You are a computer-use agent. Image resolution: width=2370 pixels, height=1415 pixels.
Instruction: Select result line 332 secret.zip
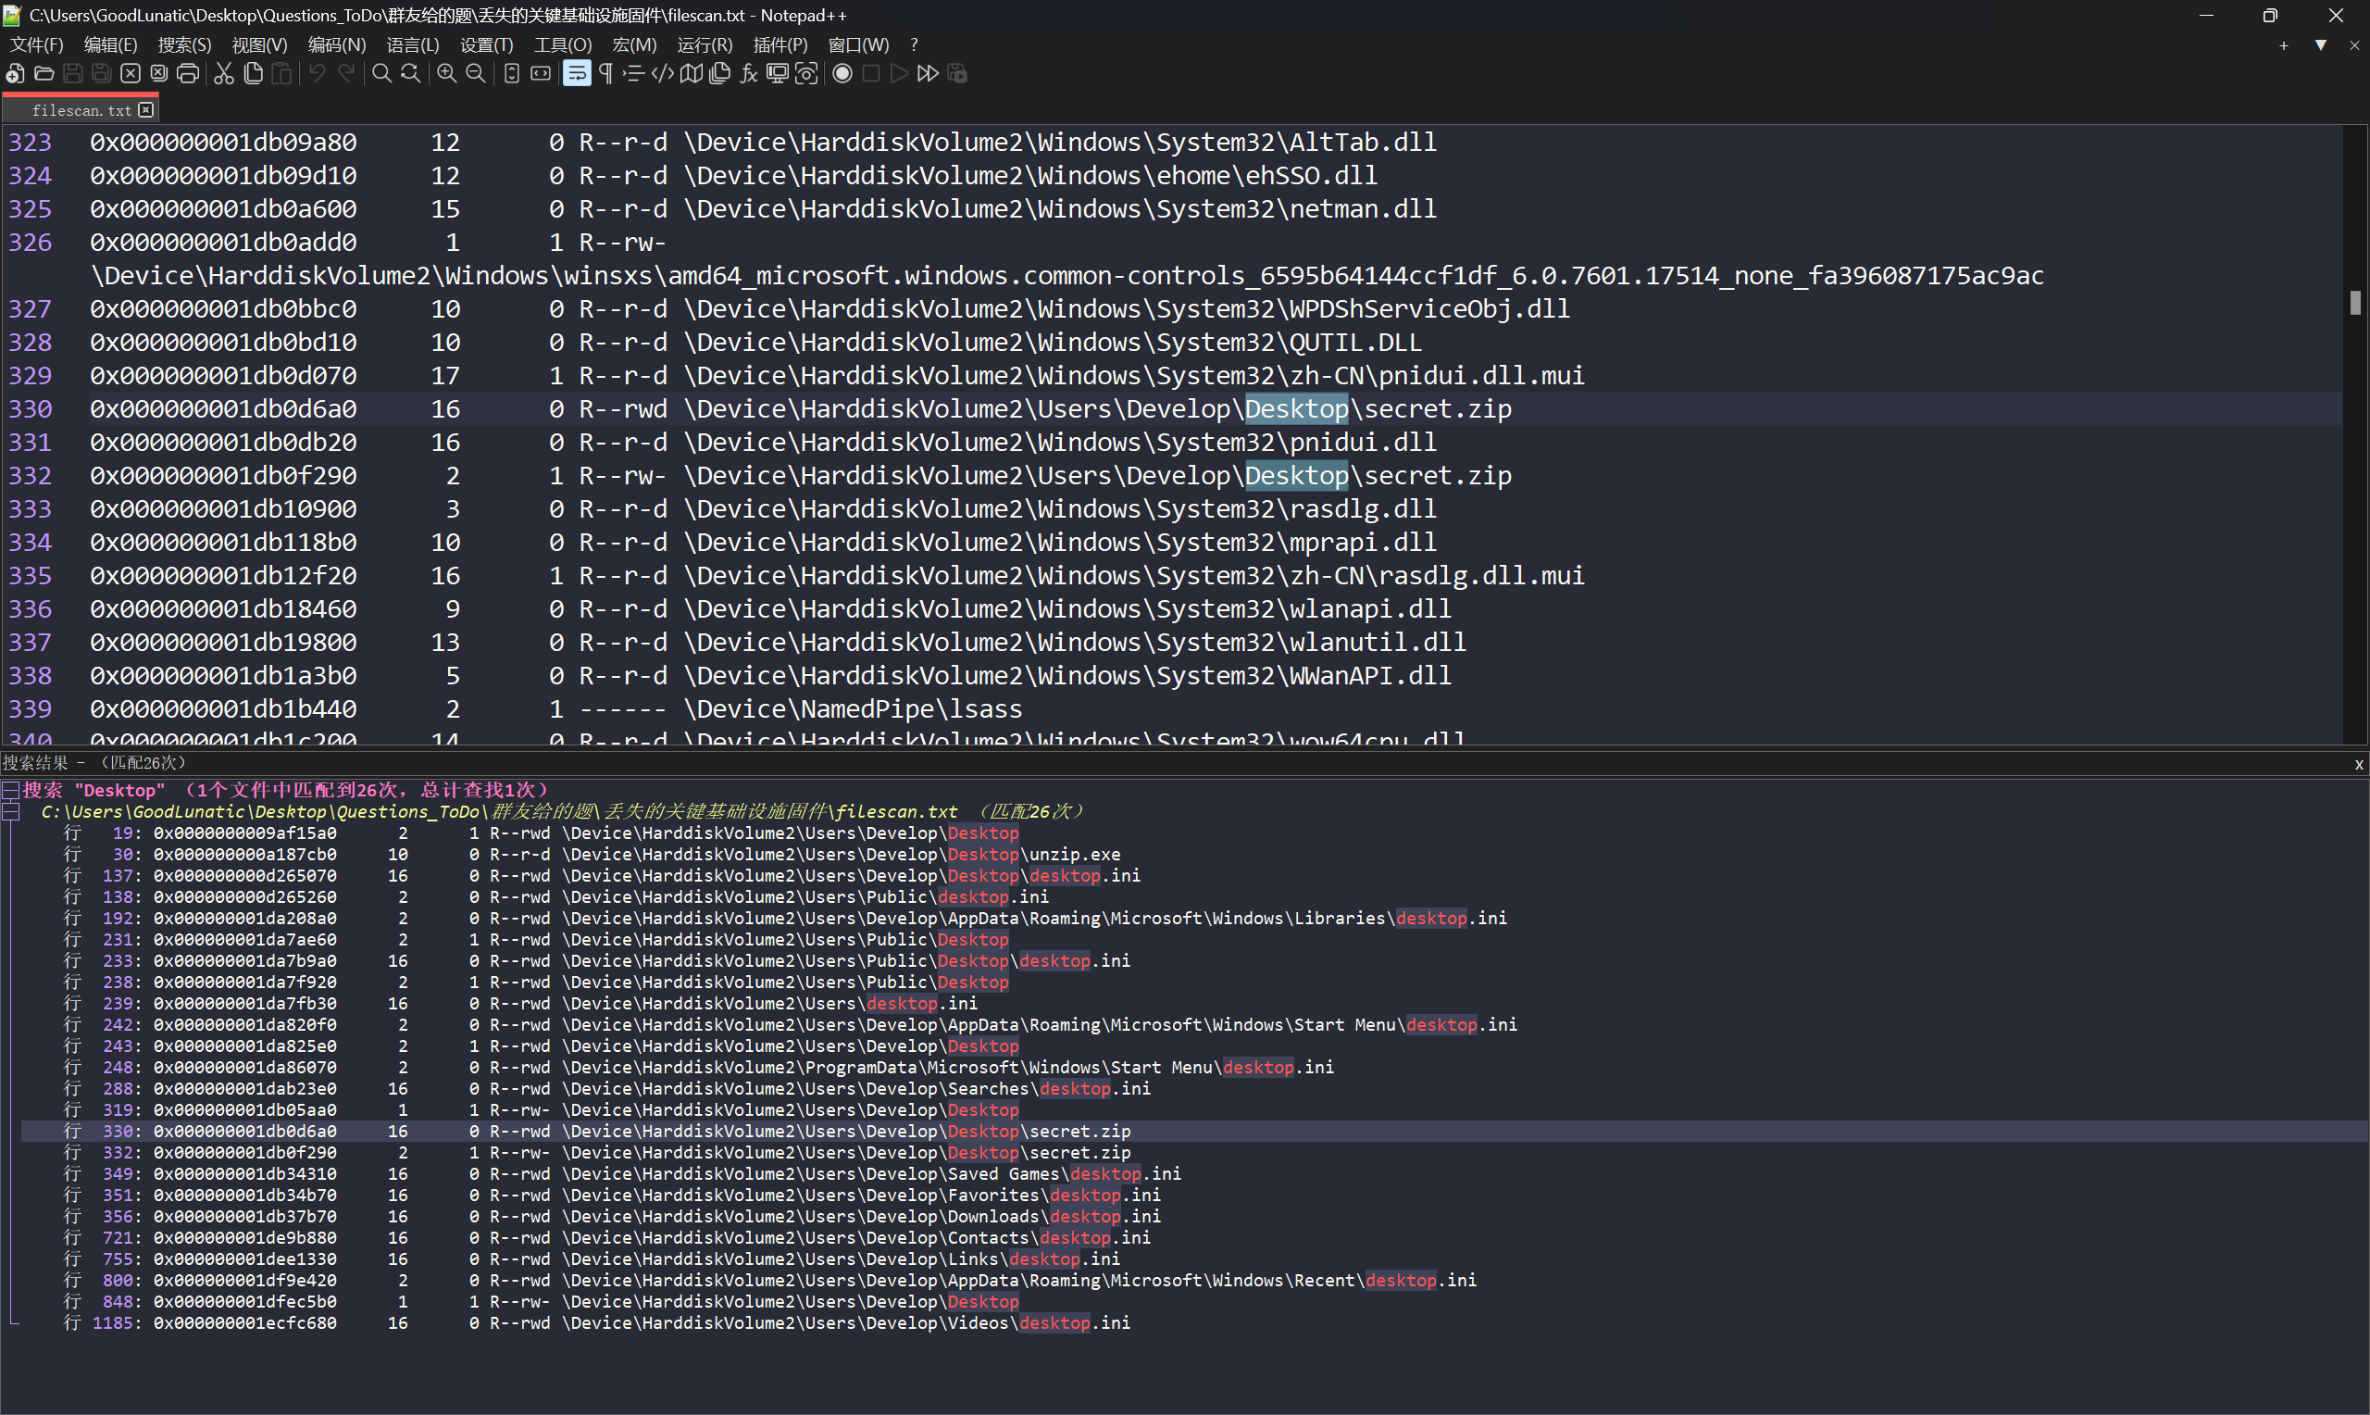pos(596,1152)
